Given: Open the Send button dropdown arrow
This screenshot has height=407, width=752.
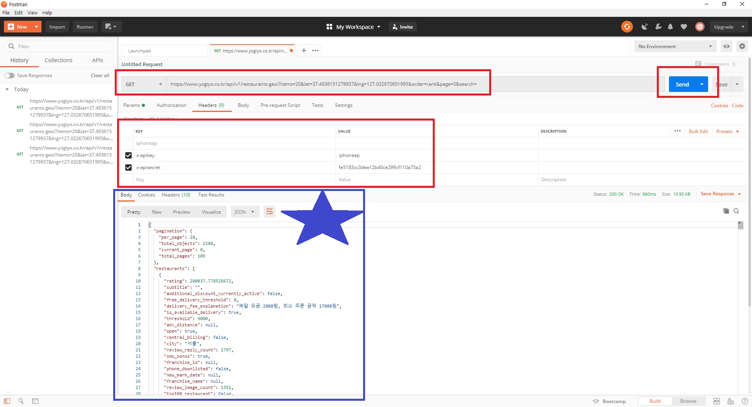Looking at the screenshot, I should click(702, 84).
